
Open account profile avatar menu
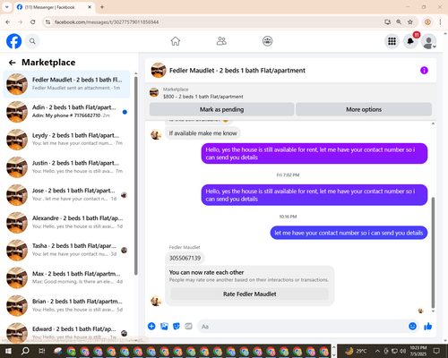[428, 41]
